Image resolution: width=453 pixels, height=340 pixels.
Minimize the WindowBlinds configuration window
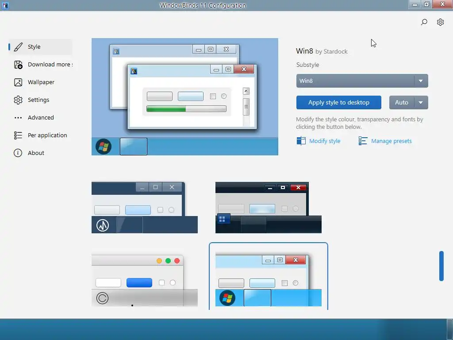(x=415, y=4)
